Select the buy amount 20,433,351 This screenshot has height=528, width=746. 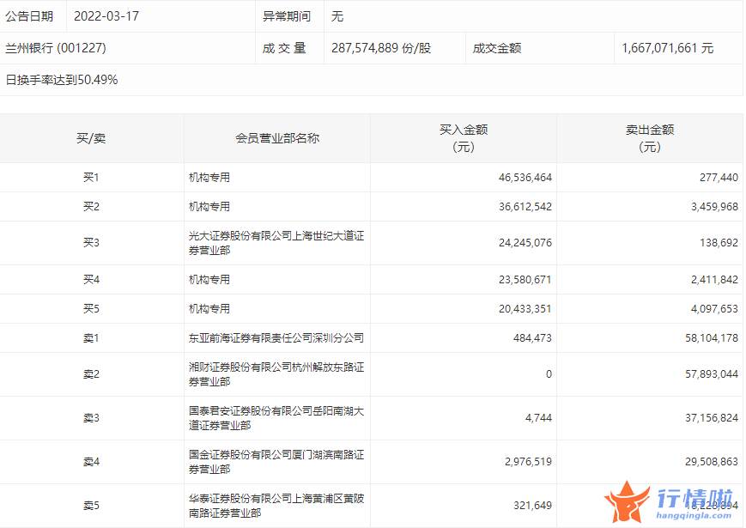(525, 309)
